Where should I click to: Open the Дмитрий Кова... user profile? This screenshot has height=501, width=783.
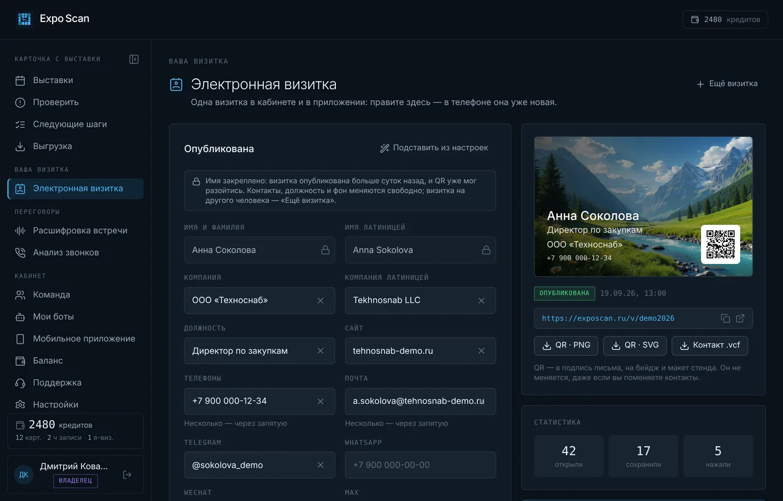(x=75, y=474)
